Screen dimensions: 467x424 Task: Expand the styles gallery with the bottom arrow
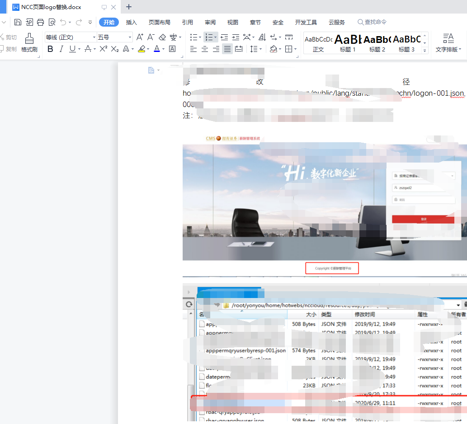coord(425,51)
